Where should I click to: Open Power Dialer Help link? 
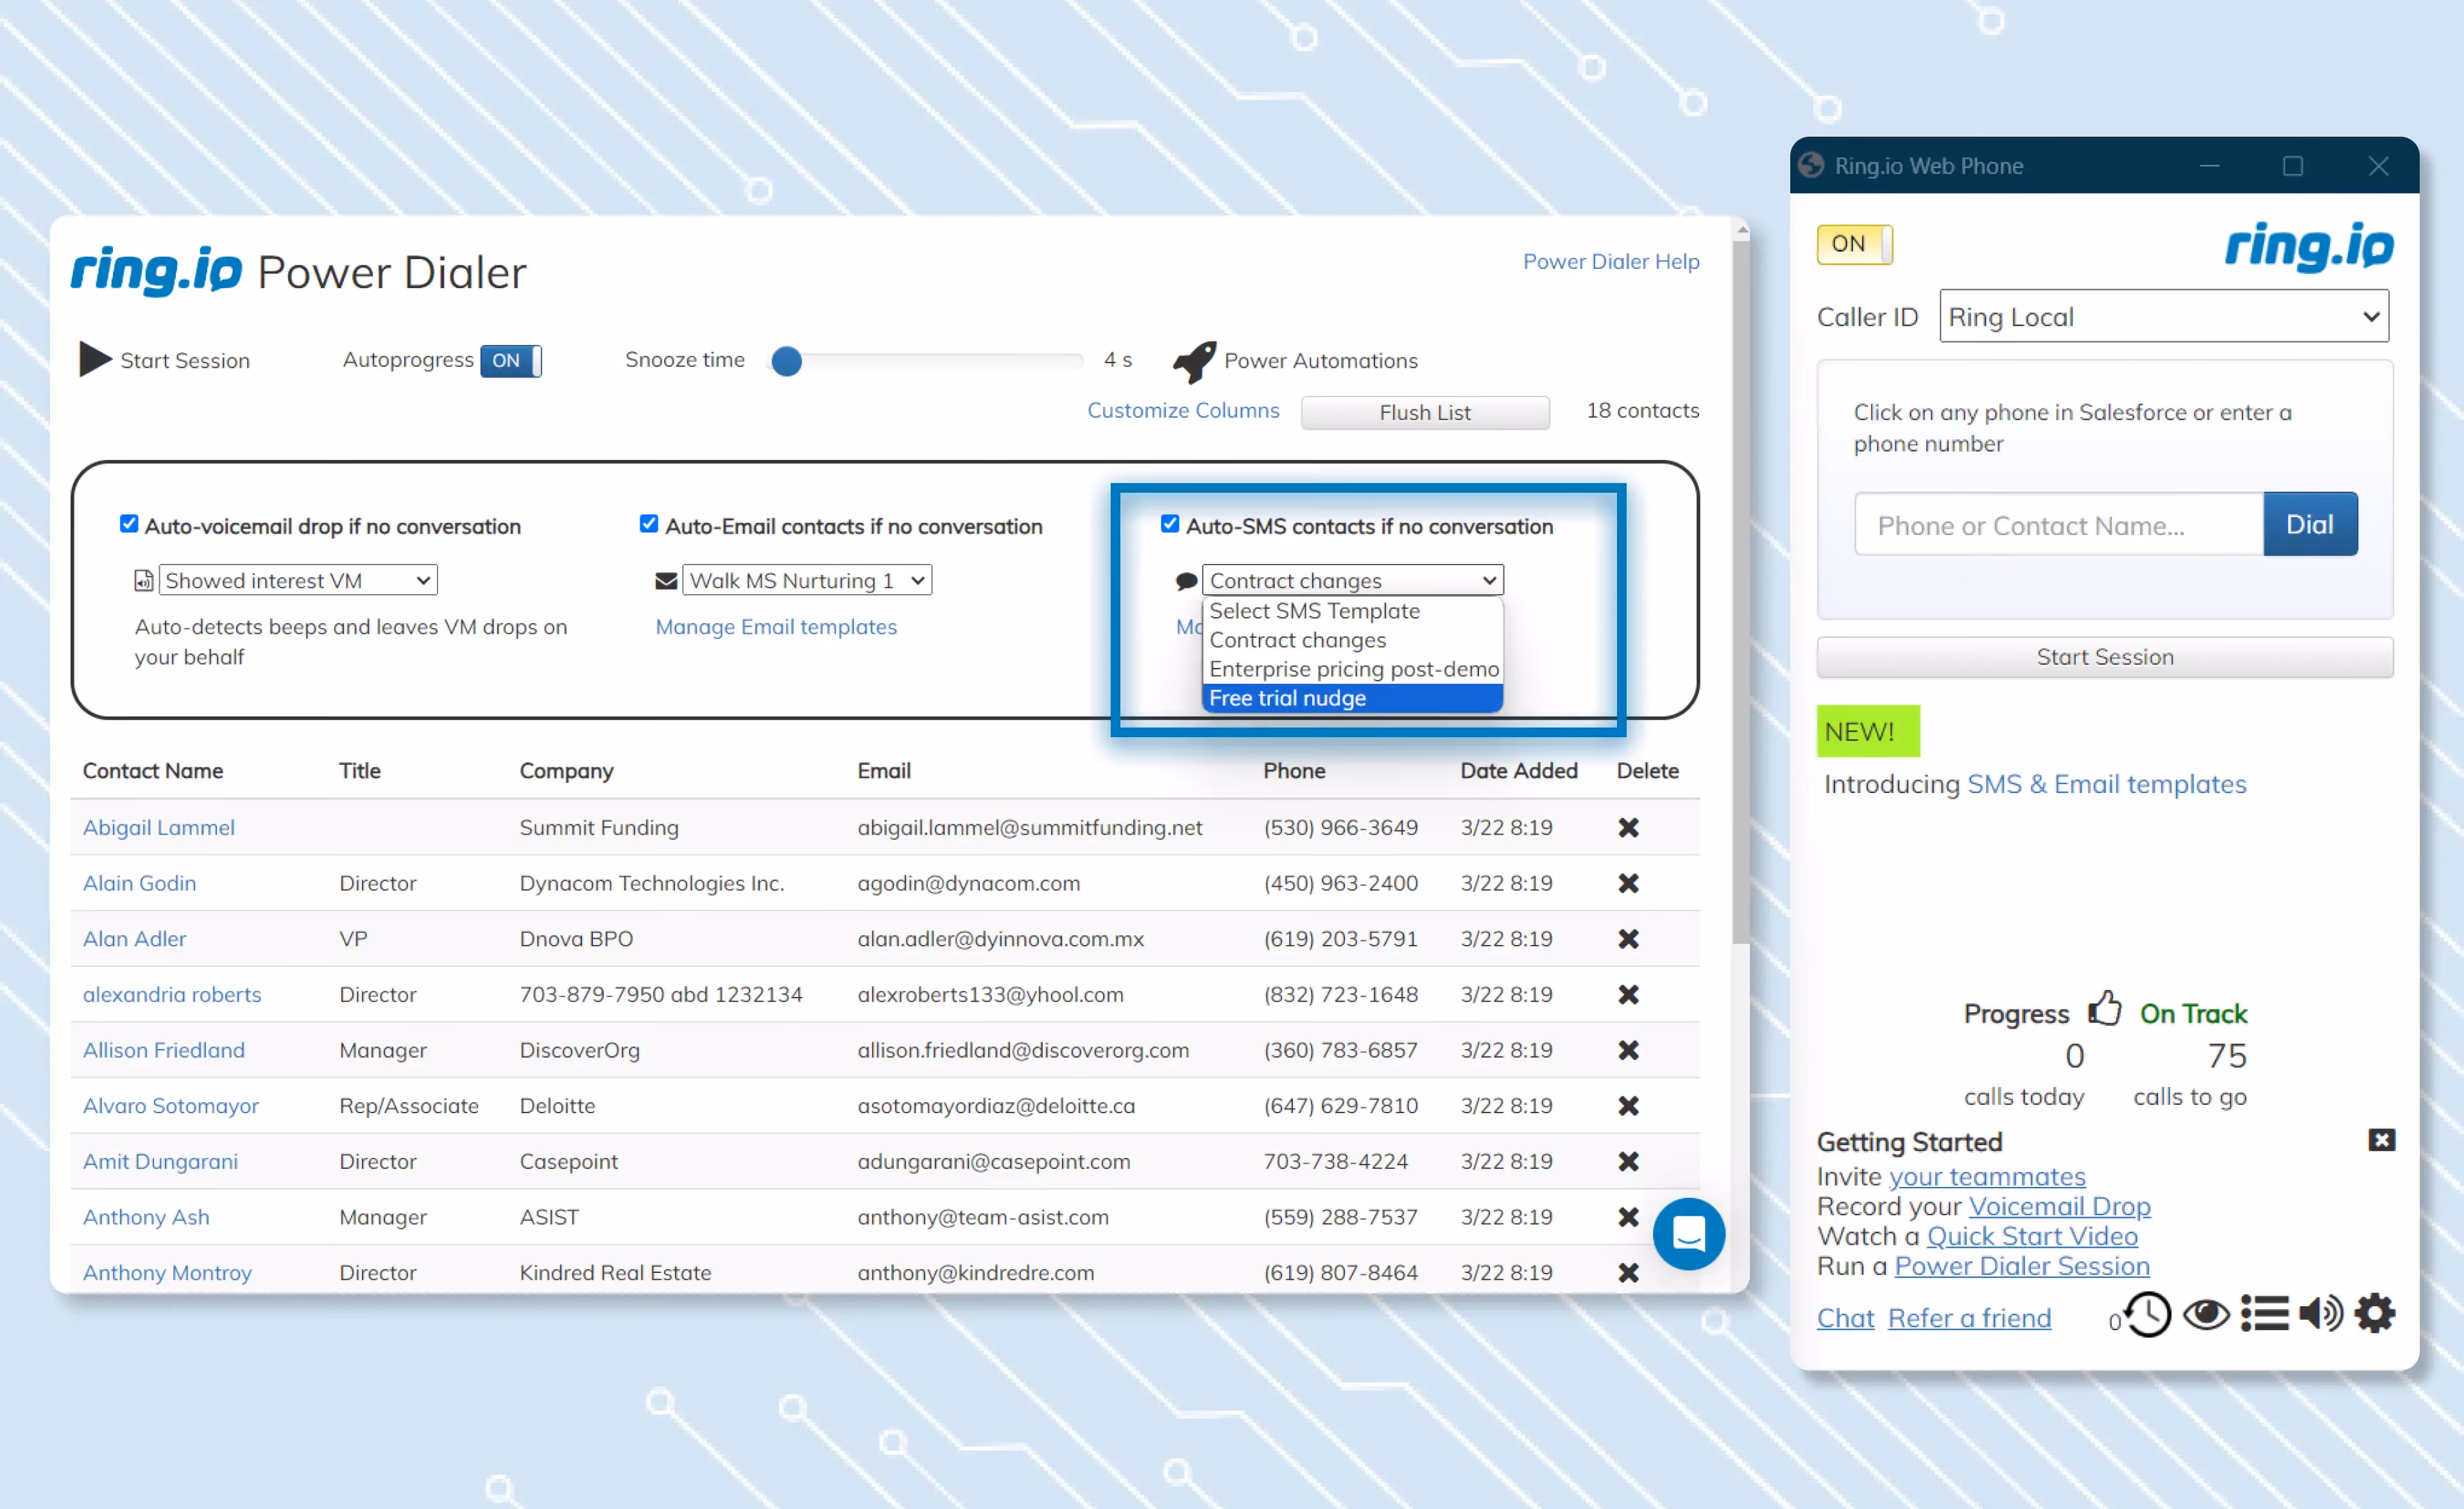point(1610,262)
